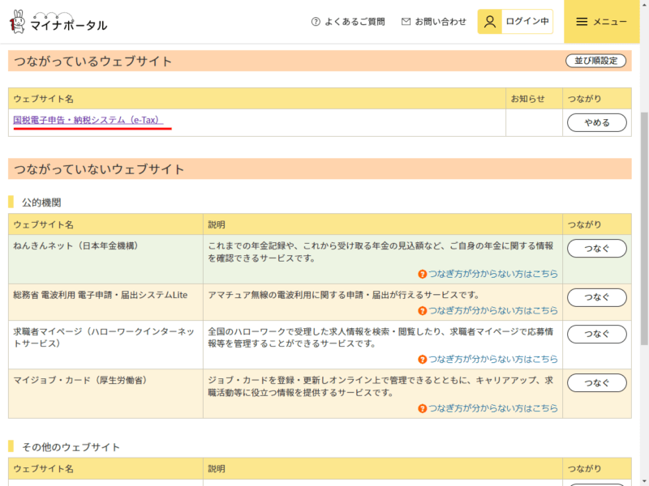Click orange help icon in 総務省 電波利用 row
The image size is (649, 486).
coord(423,311)
